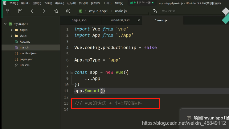The height and width of the screenshot is (129, 229).
Task: Click myuniapp1 in breadcrumb path
Action: click(98, 11)
